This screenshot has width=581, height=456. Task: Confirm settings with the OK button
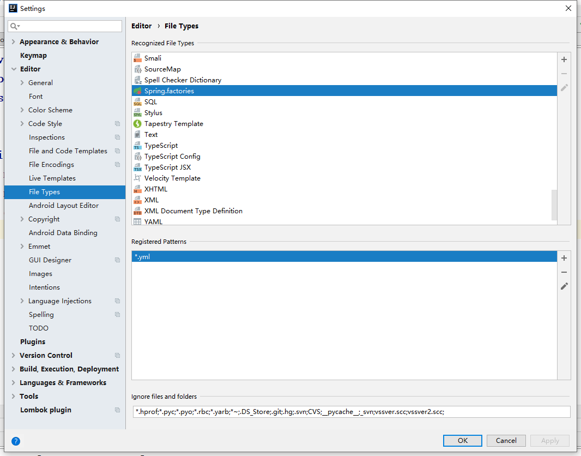tap(462, 440)
